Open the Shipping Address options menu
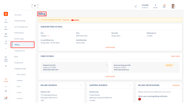186x105 pixels. point(130,85)
